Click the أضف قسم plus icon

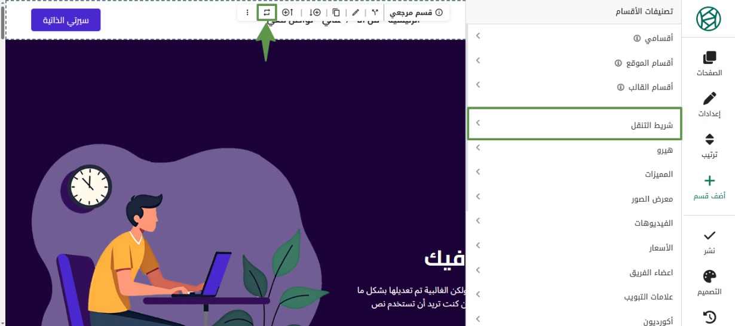point(709,181)
